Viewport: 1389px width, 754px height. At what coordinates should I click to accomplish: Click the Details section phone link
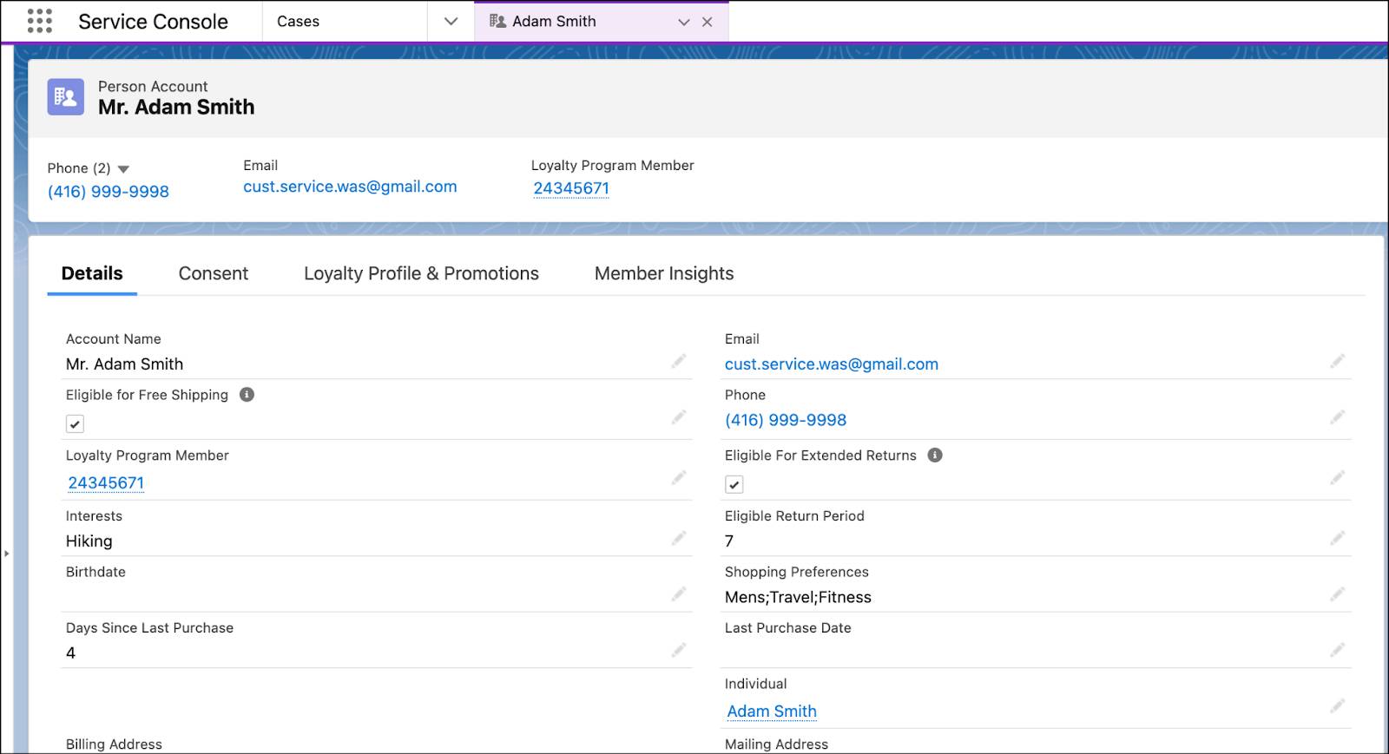click(x=786, y=420)
